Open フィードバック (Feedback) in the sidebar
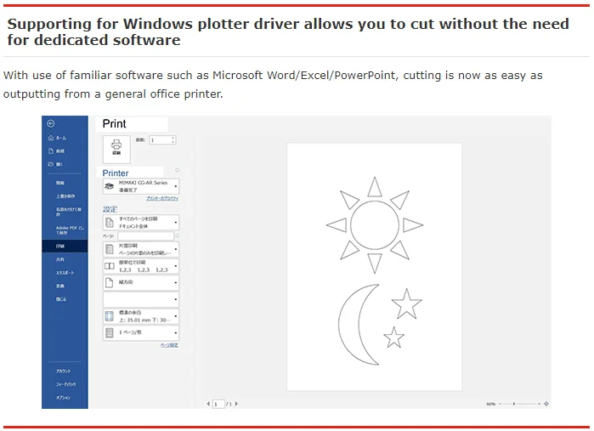This screenshot has height=431, width=594. [x=66, y=384]
